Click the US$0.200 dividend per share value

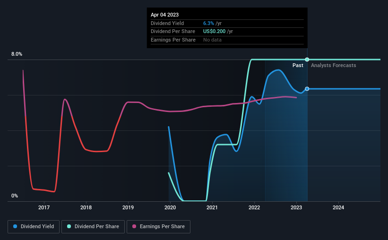click(214, 32)
